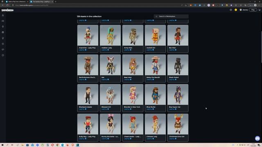Click the LadyPlay link under Bully Boy - Lady Play
Screen dimensions: 262x147
pos(82,139)
